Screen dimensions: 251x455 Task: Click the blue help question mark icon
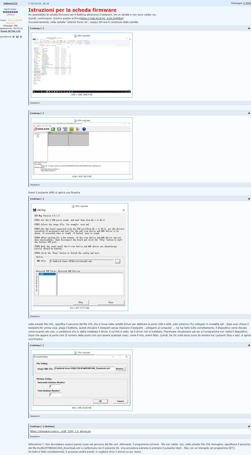tap(84, 129)
